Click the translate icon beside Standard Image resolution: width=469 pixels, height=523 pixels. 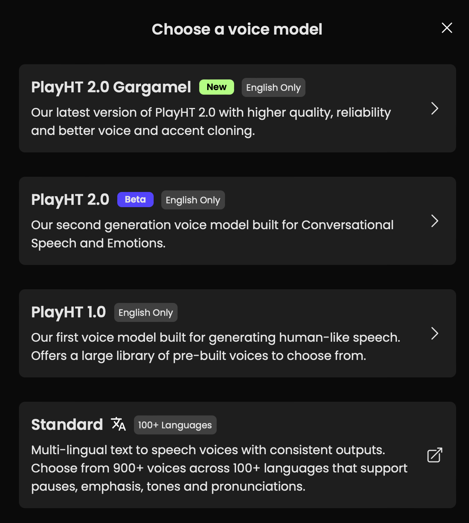118,424
